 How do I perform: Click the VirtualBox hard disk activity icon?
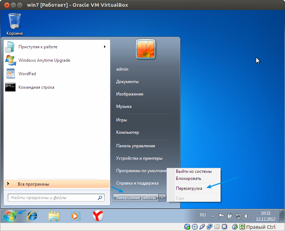187,227
